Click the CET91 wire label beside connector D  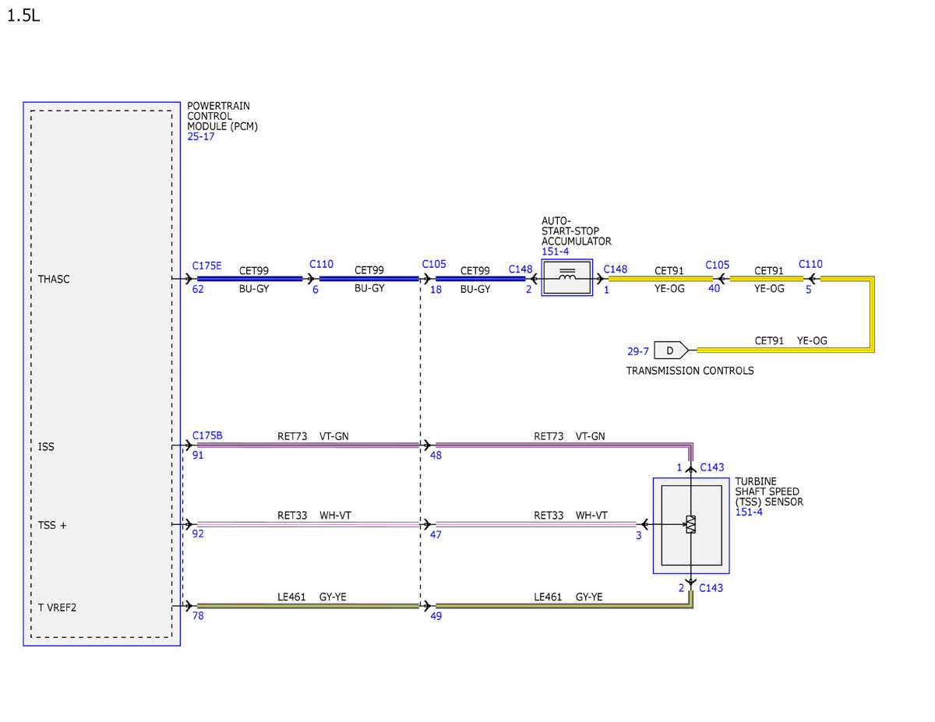(x=768, y=340)
